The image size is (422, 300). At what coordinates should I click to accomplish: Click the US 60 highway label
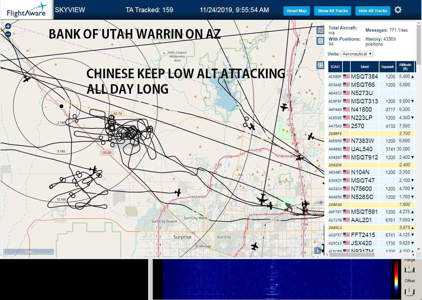tap(107, 152)
